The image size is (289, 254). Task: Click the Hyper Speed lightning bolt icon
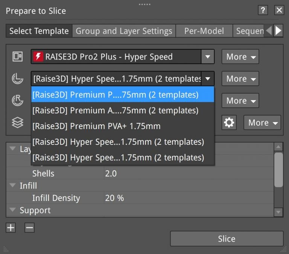pyautogui.click(x=38, y=56)
